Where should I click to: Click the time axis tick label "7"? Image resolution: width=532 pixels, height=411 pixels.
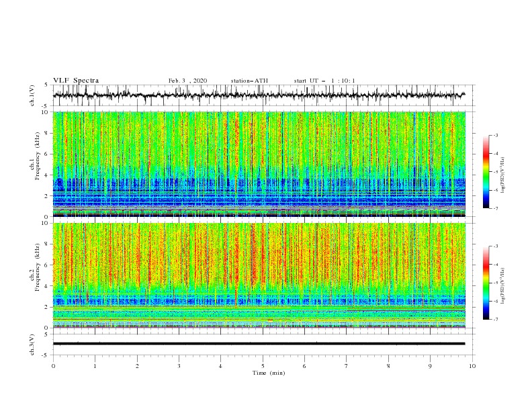click(347, 366)
